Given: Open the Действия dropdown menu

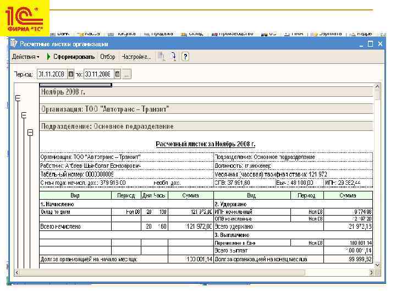Looking at the screenshot, I should (25, 57).
